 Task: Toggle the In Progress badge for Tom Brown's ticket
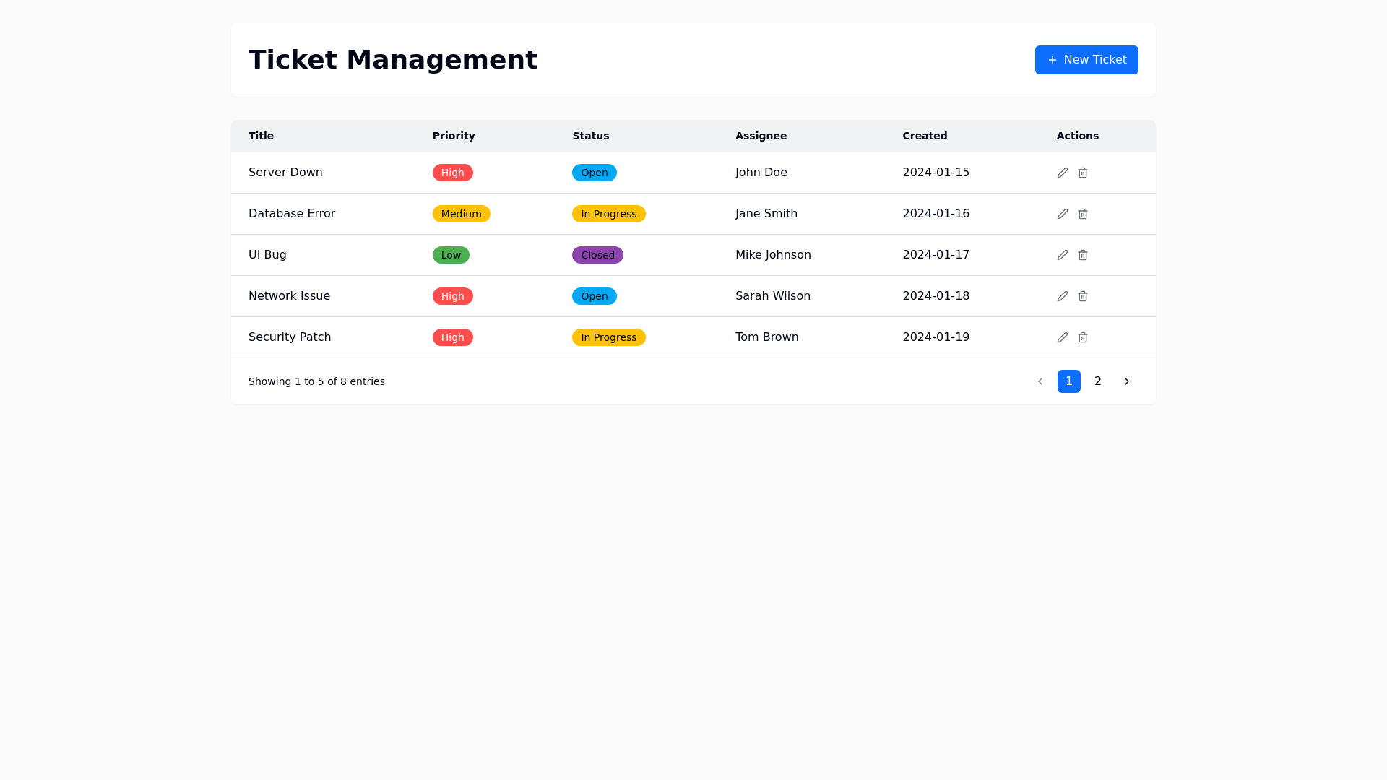(608, 337)
